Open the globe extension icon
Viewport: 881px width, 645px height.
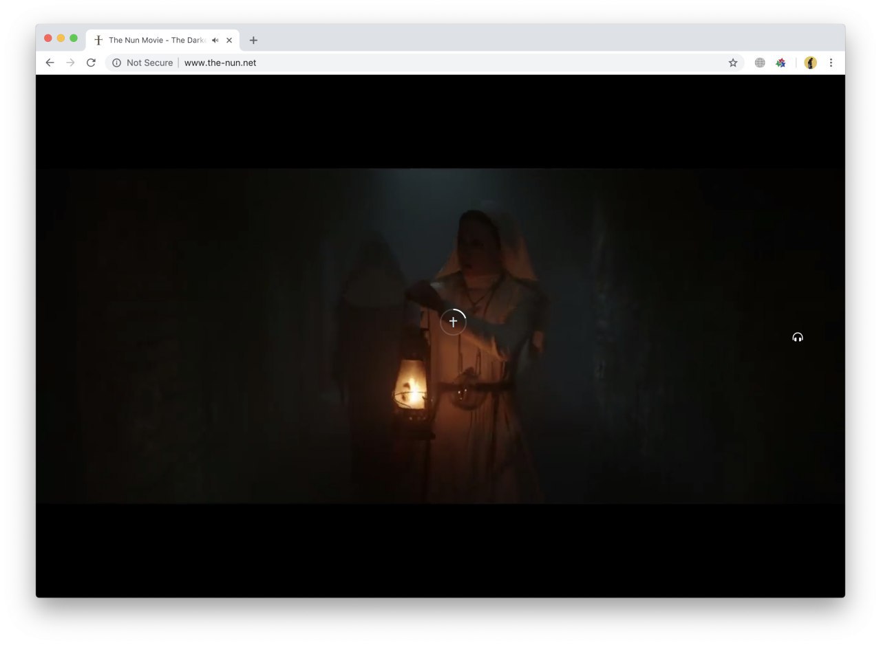coord(760,63)
